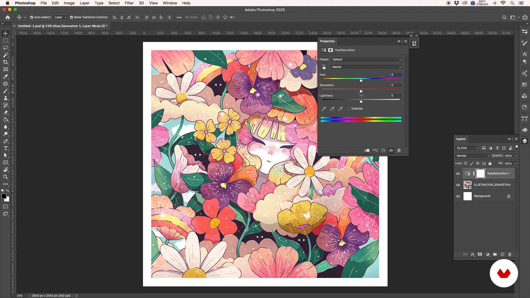
Task: Select the Zoom tool
Action: click(x=6, y=177)
